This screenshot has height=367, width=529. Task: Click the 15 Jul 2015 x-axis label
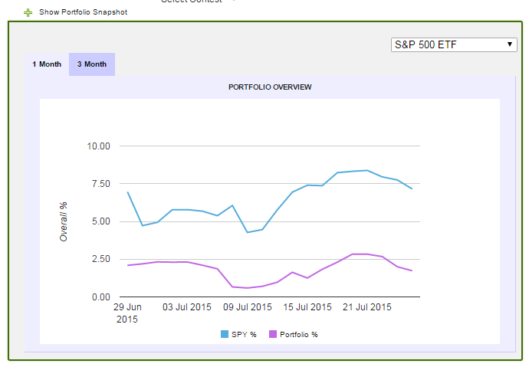pos(307,307)
